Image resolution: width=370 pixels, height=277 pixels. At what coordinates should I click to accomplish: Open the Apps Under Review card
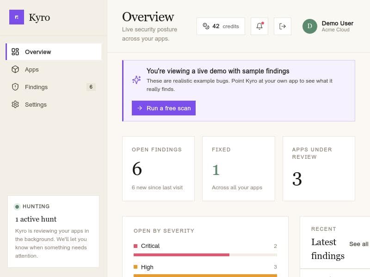coord(319,169)
